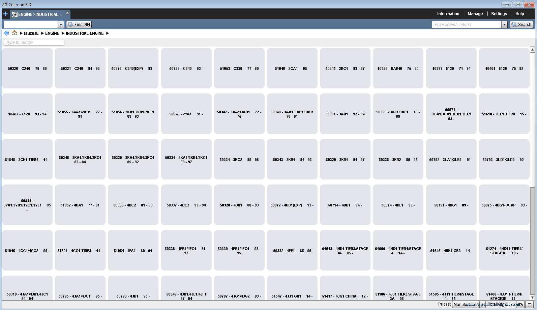Image resolution: width=537 pixels, height=310 pixels.
Task: Open tile 50326 - C240 76 - 80
Action: [27, 68]
